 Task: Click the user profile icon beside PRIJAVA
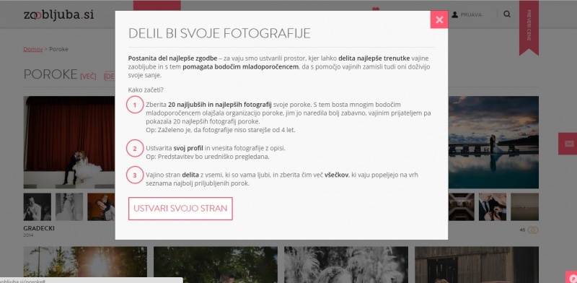[x=455, y=14]
